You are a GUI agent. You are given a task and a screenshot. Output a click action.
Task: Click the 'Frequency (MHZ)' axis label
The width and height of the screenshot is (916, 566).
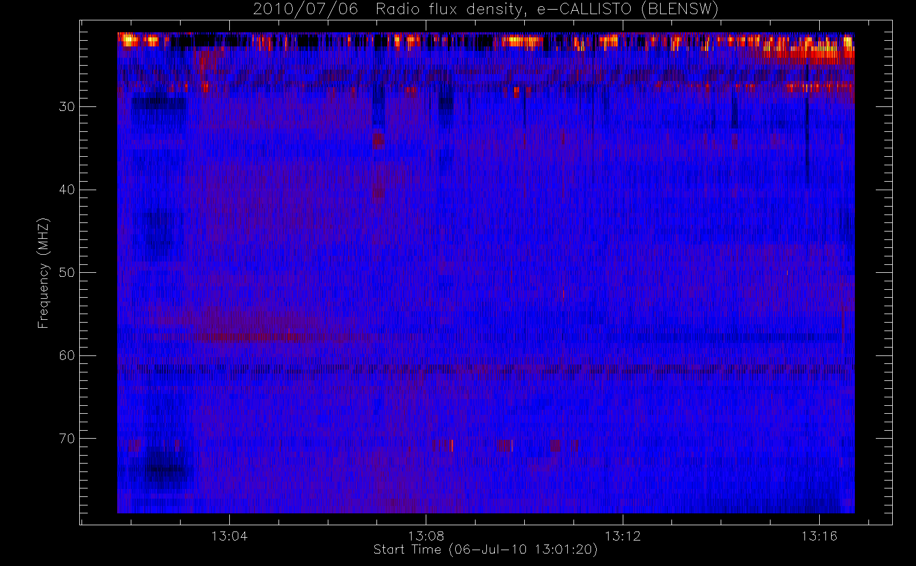pyautogui.click(x=44, y=273)
